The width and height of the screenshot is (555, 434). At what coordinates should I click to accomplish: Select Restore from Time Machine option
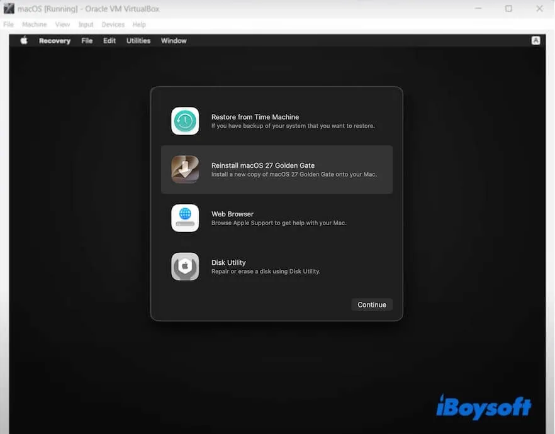[x=277, y=121]
